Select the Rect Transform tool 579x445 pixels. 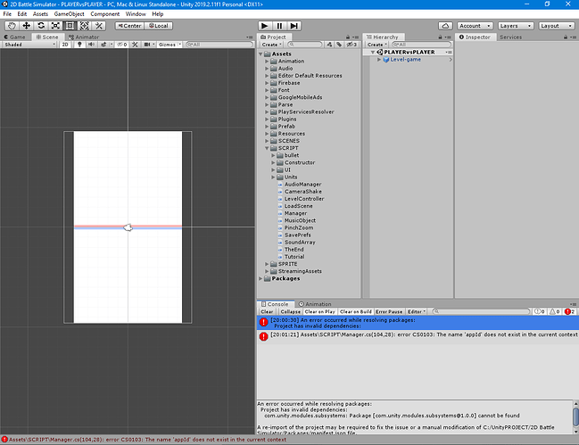coord(70,26)
